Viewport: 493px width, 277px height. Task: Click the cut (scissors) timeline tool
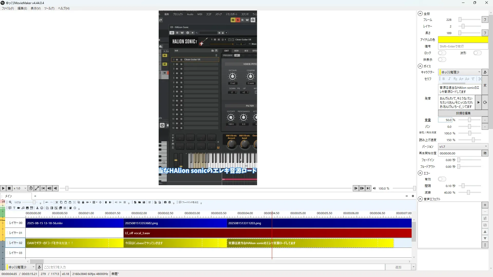[x=57, y=202]
